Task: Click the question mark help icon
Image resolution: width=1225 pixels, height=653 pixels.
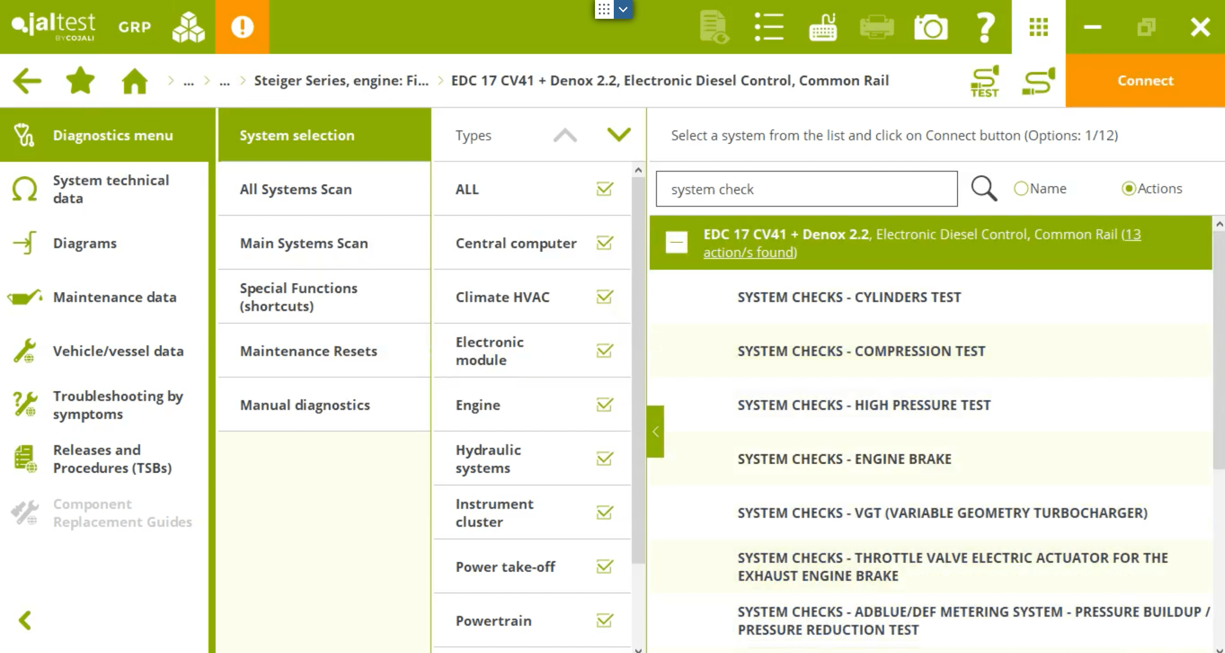Action: (x=985, y=27)
